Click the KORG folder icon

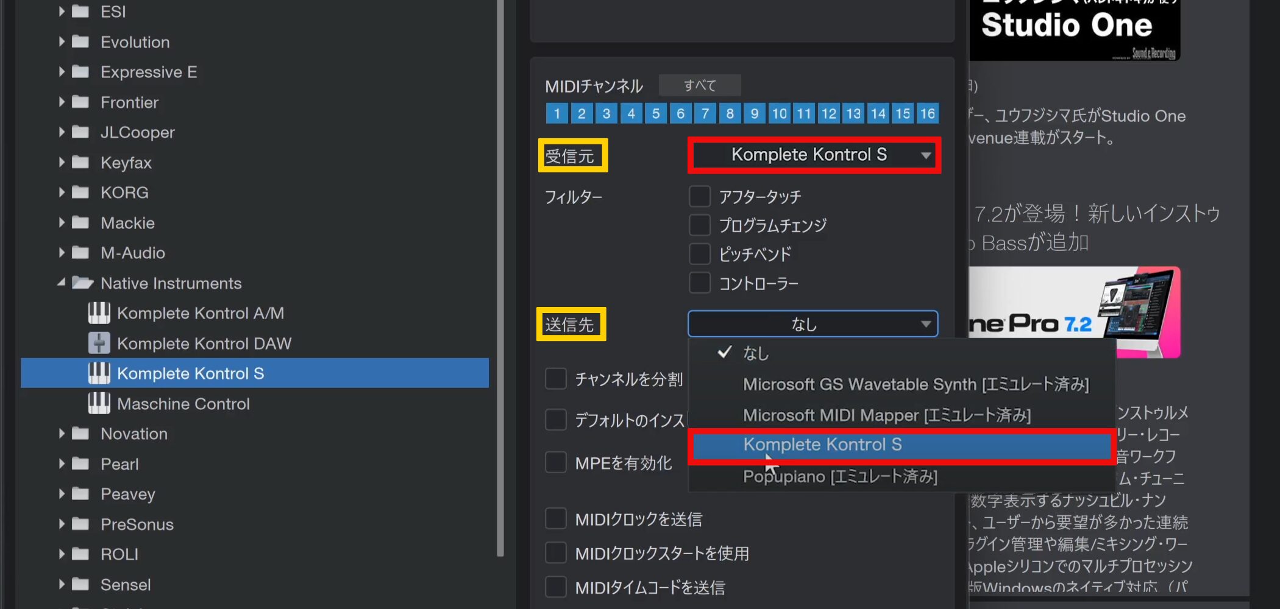tap(80, 192)
